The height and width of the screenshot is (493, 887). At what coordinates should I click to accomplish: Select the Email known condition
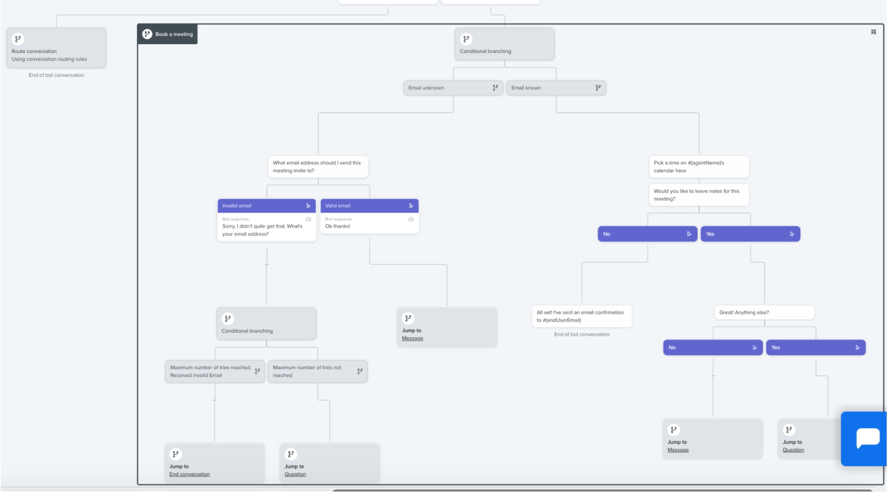(556, 88)
